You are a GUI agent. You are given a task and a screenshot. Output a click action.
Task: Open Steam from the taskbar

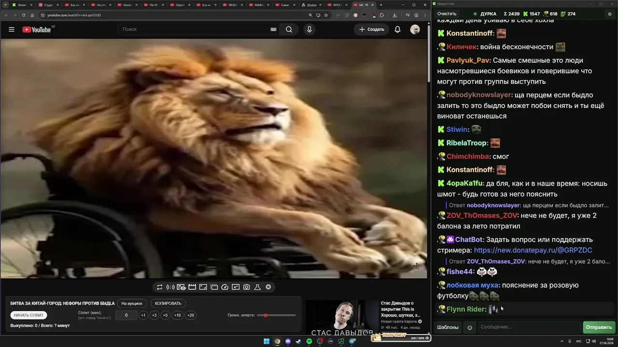[x=298, y=342]
